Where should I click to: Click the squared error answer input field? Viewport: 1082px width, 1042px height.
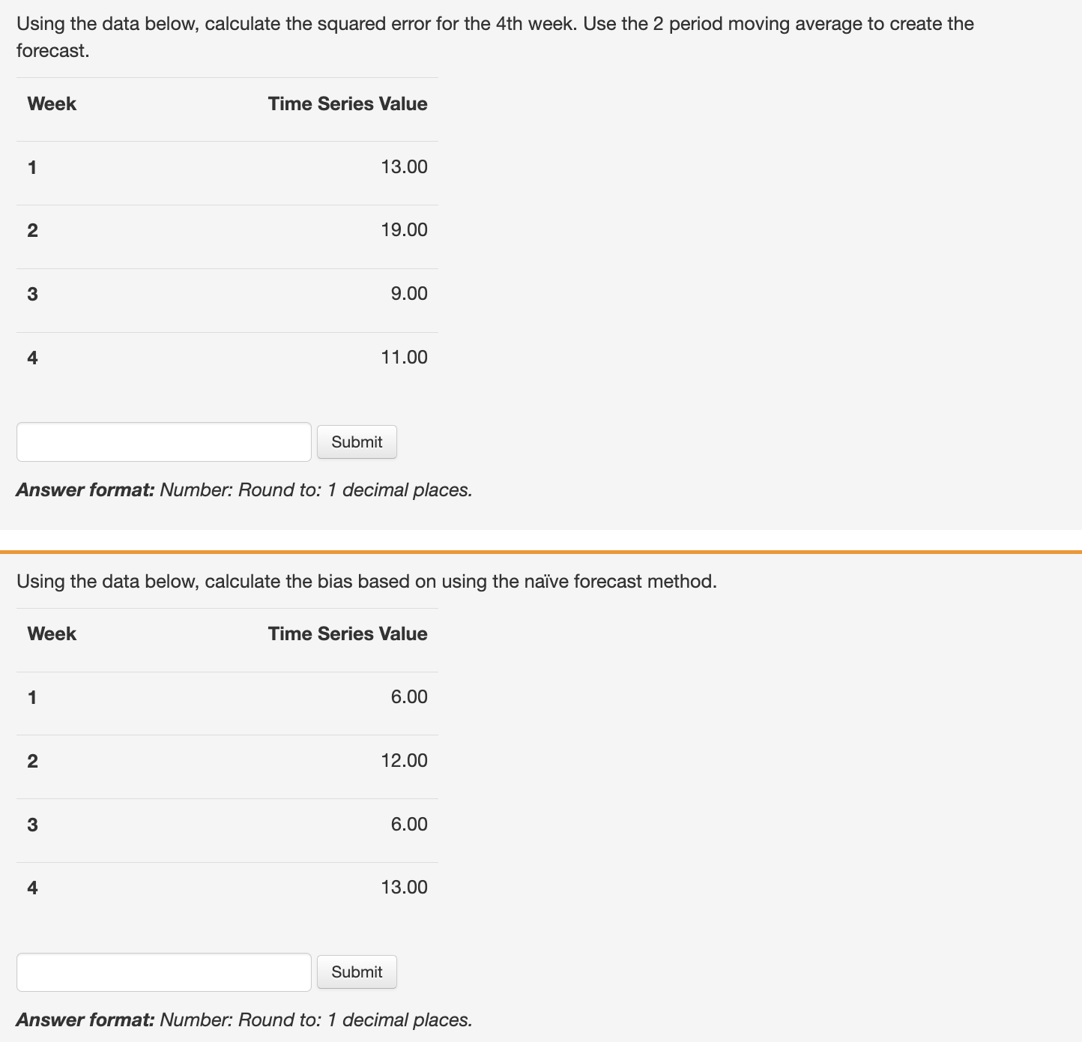pyautogui.click(x=163, y=442)
